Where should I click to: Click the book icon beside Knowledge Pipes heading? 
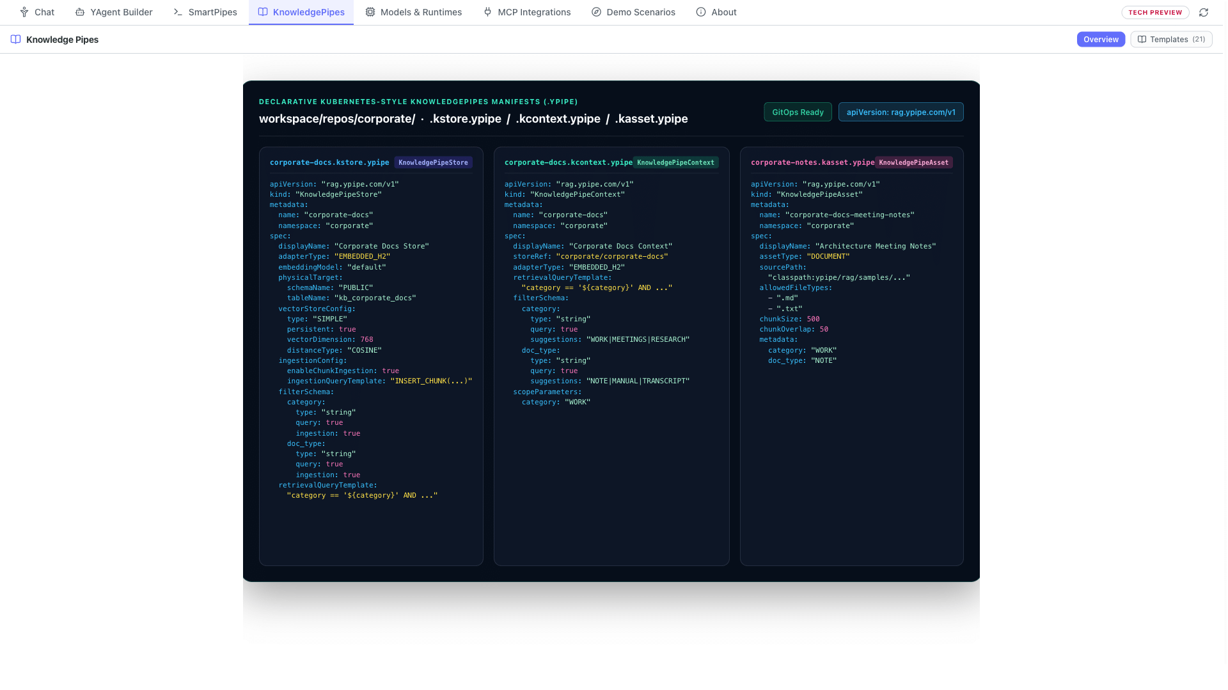tap(16, 40)
